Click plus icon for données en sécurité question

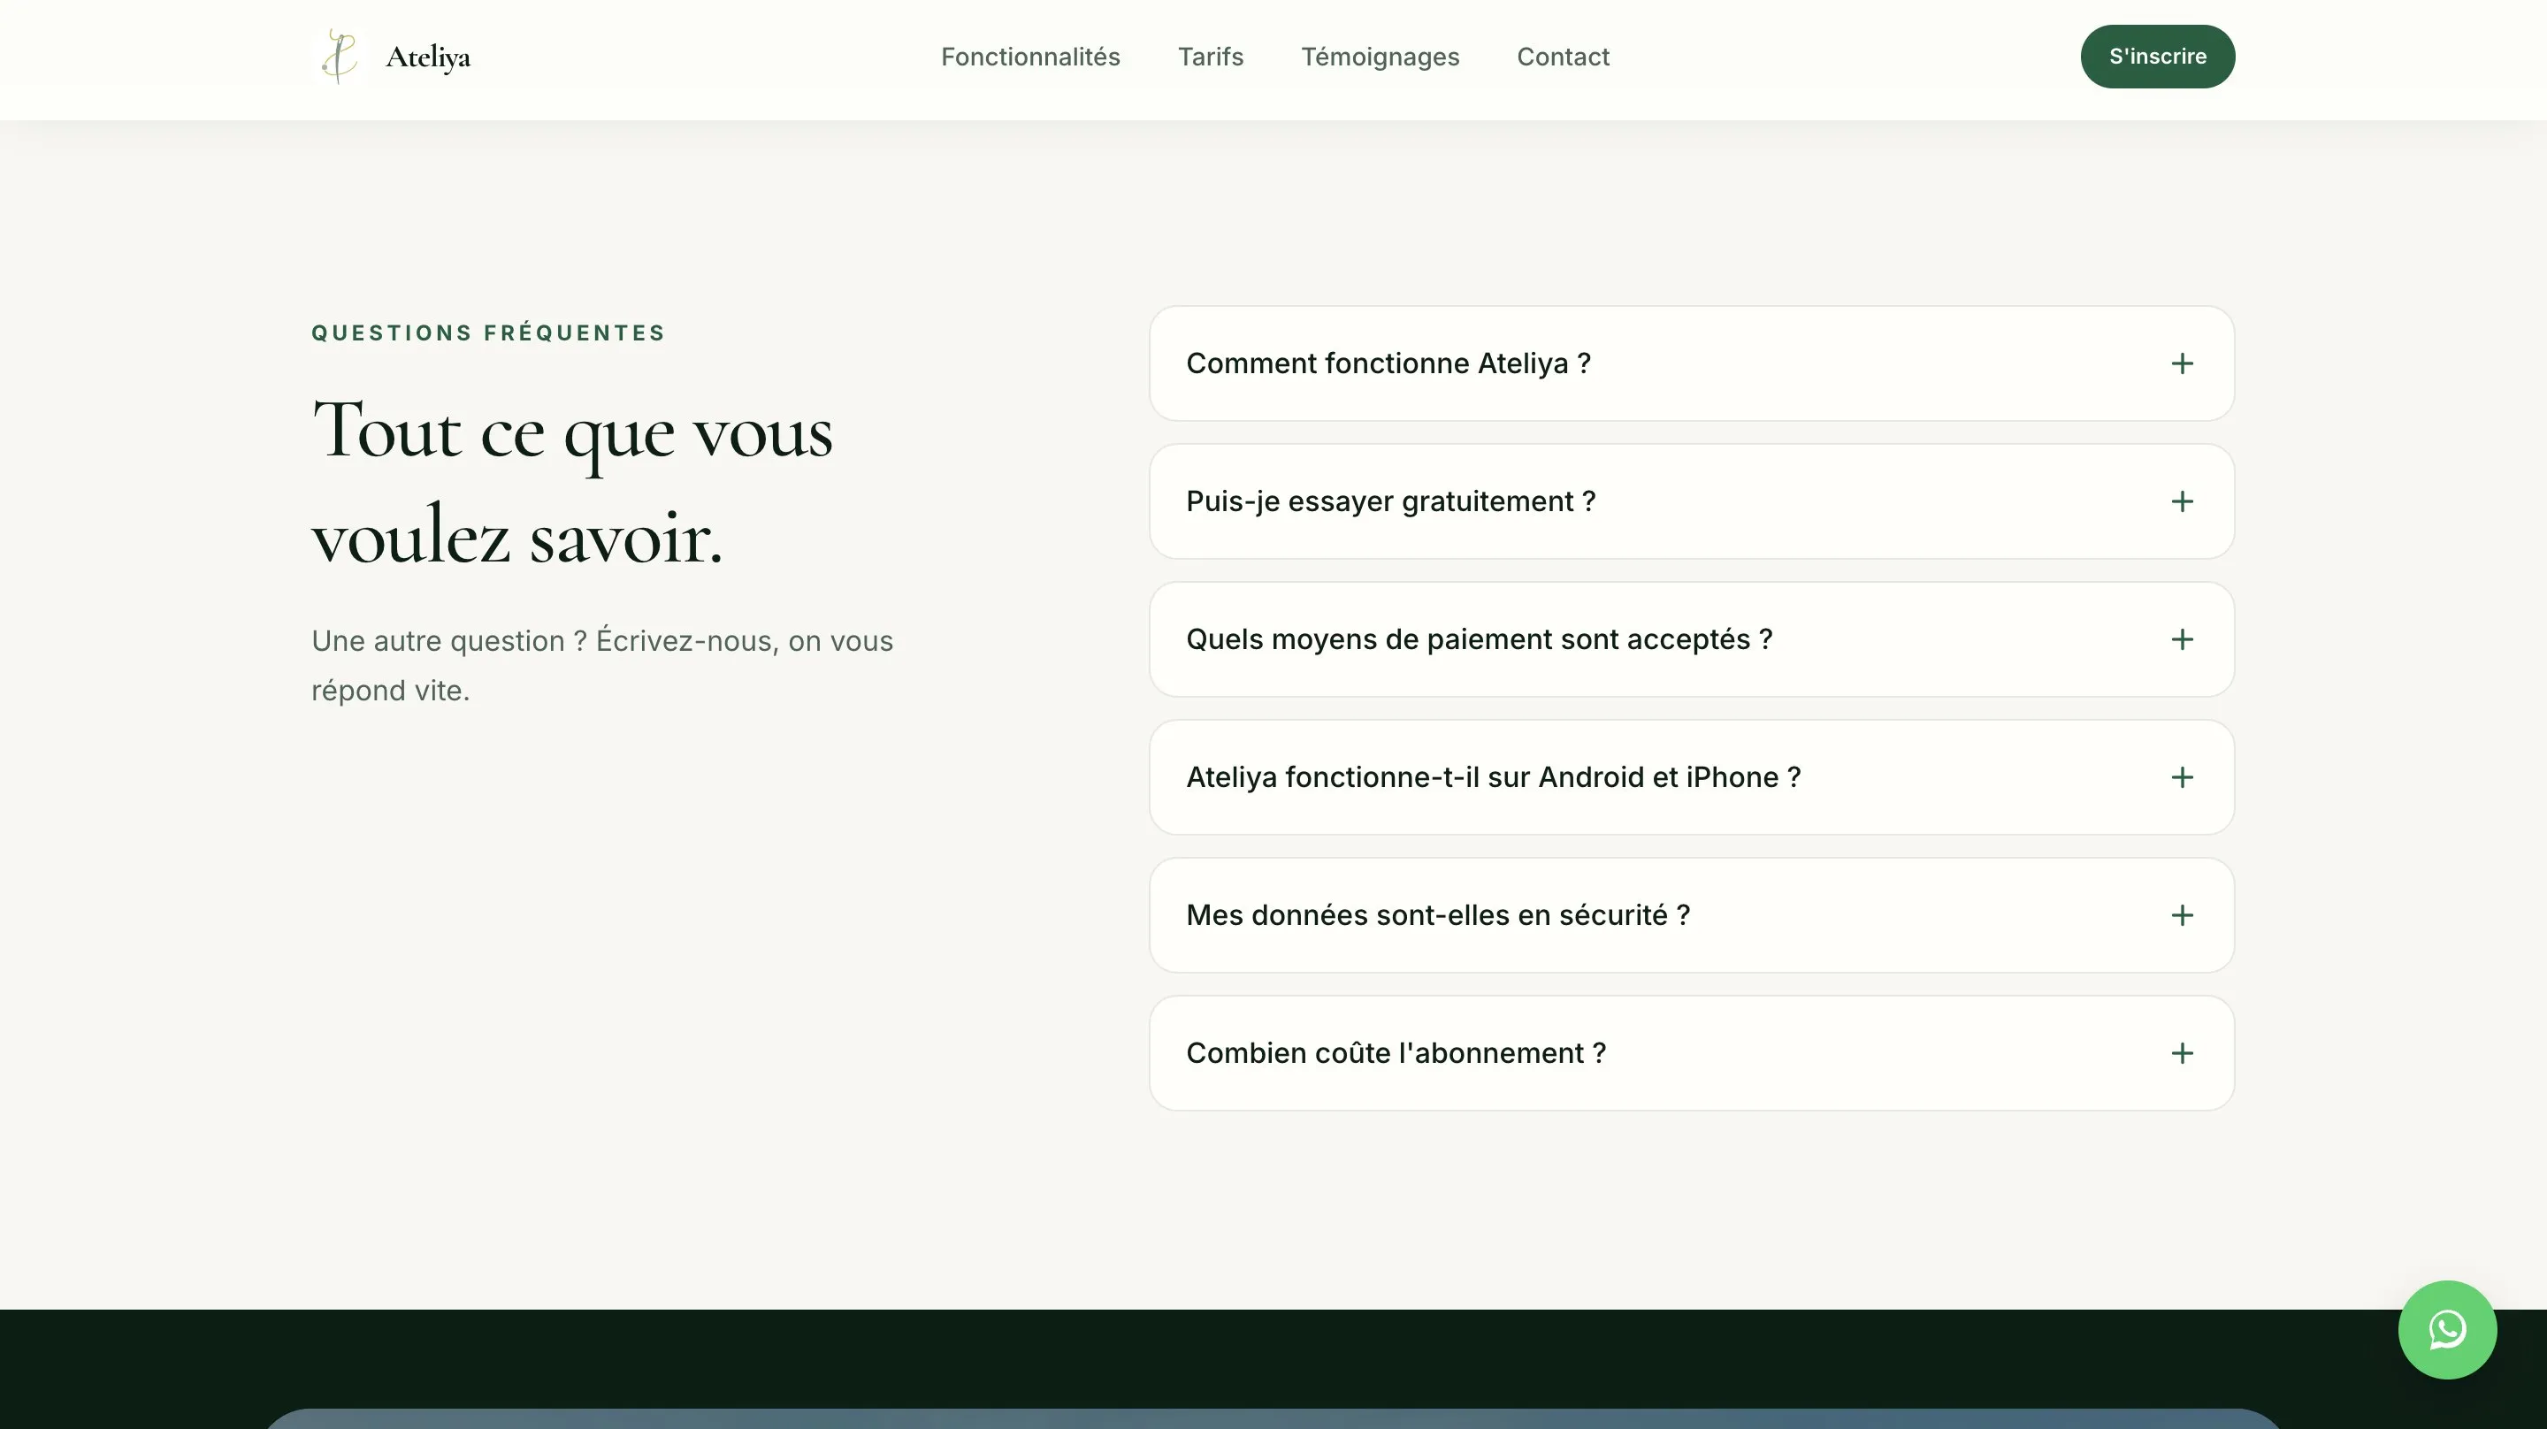2181,916
